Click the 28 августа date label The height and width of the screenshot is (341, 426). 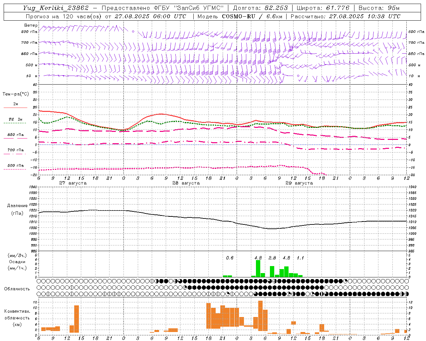click(186, 183)
